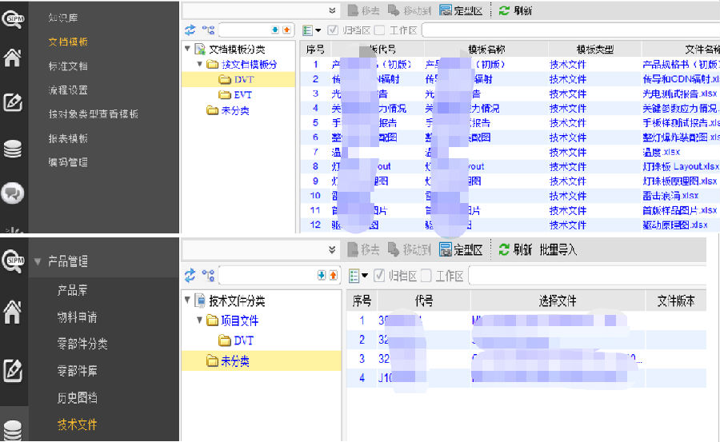
Task: Open 历史图档 under 产品管理
Action: point(77,397)
